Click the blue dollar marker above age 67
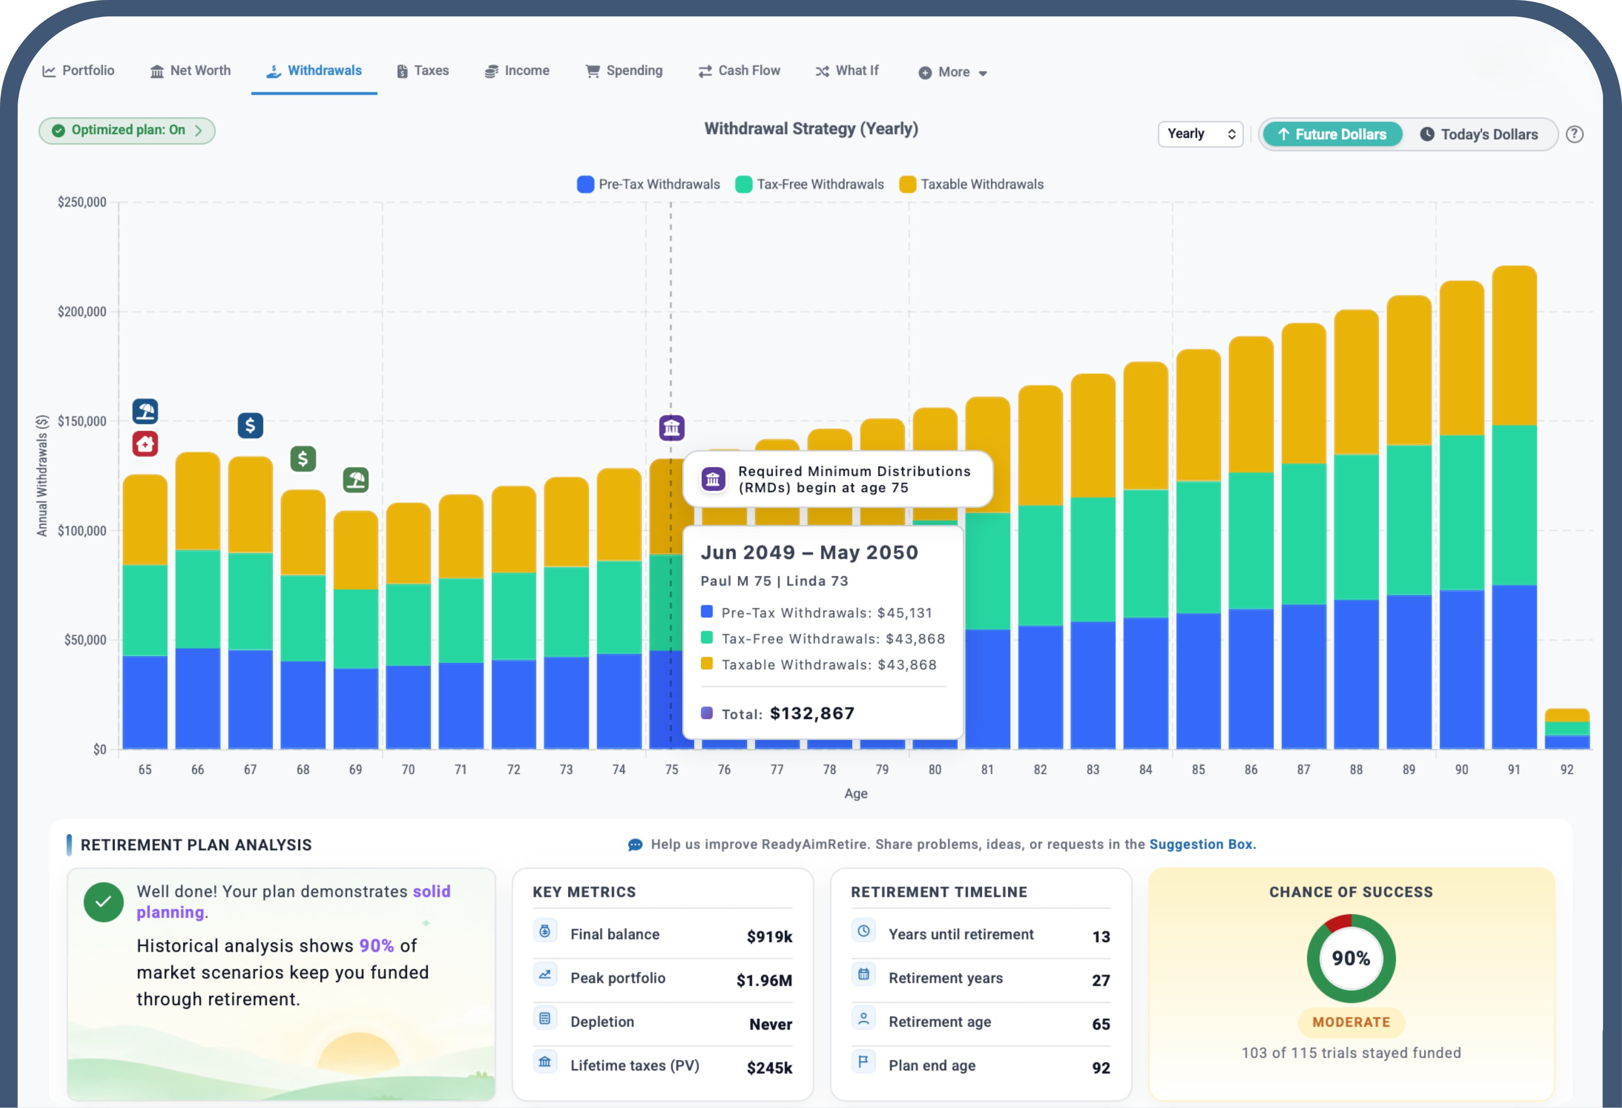 pyautogui.click(x=250, y=425)
